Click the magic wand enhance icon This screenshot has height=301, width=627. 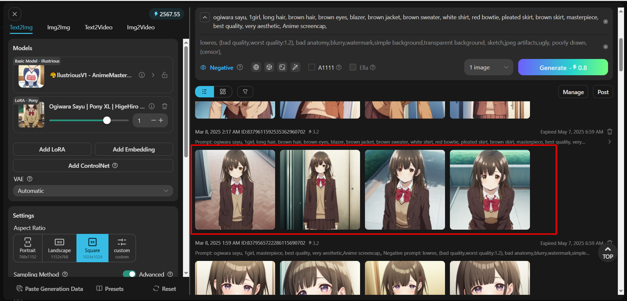pos(295,67)
